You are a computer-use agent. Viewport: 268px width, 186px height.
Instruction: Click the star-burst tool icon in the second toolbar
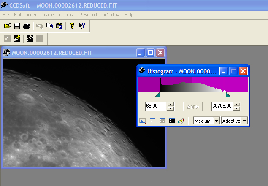tap(17, 39)
